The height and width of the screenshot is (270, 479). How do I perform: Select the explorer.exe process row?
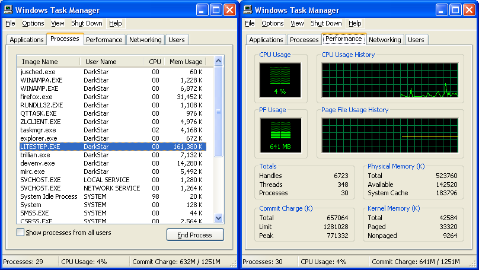point(113,138)
